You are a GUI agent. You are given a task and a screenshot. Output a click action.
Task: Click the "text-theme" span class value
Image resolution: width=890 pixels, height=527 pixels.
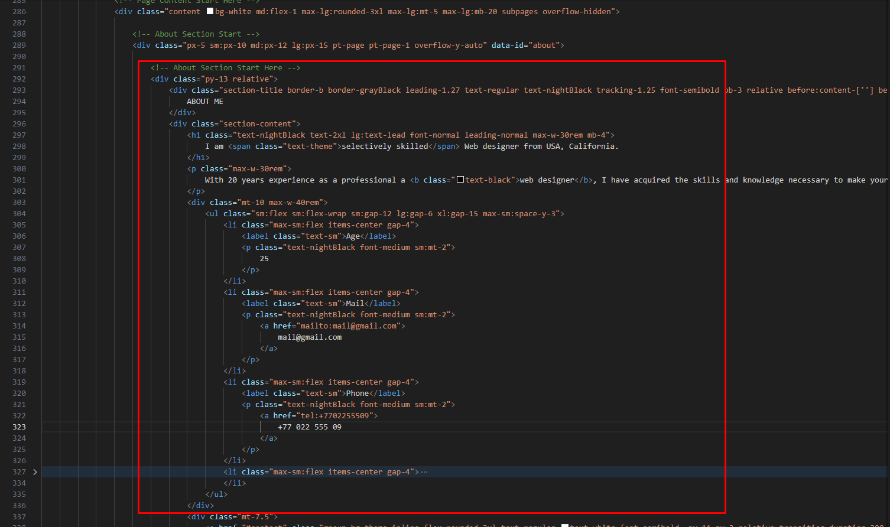(310, 146)
